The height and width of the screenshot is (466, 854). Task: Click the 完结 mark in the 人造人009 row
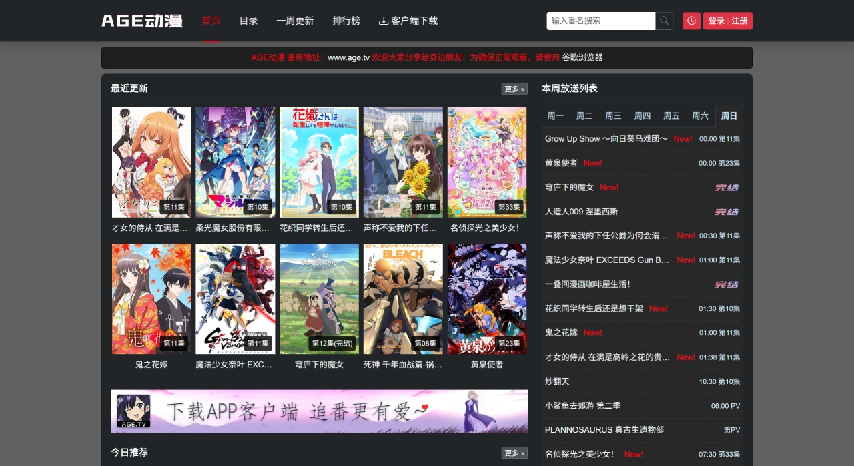point(727,212)
